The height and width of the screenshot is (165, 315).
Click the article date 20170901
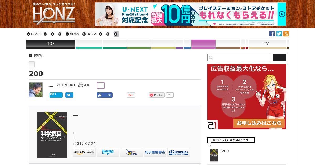(66, 85)
